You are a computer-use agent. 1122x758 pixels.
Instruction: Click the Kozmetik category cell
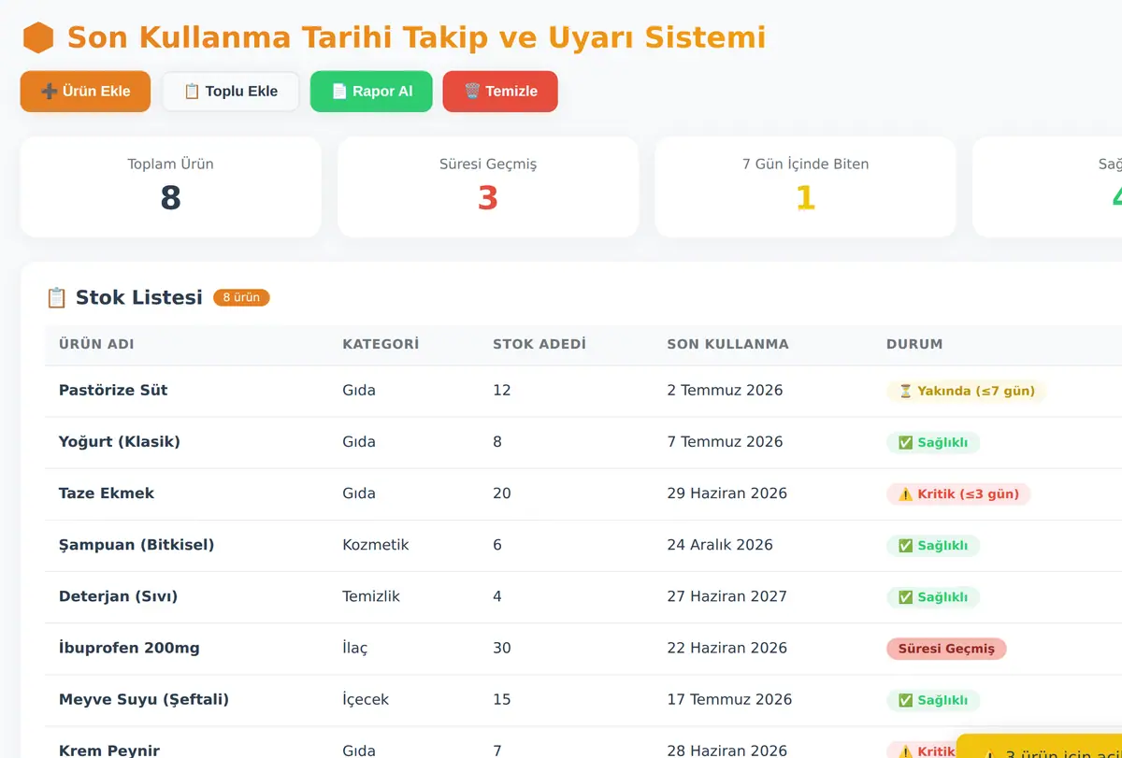[x=376, y=545]
